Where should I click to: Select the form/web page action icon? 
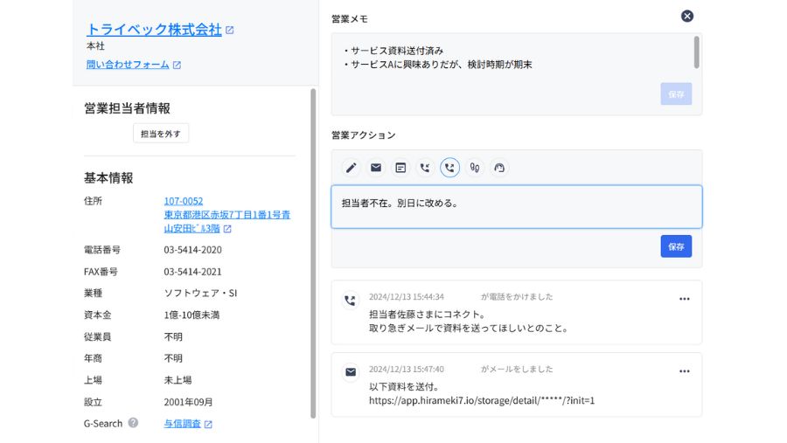pyautogui.click(x=400, y=168)
